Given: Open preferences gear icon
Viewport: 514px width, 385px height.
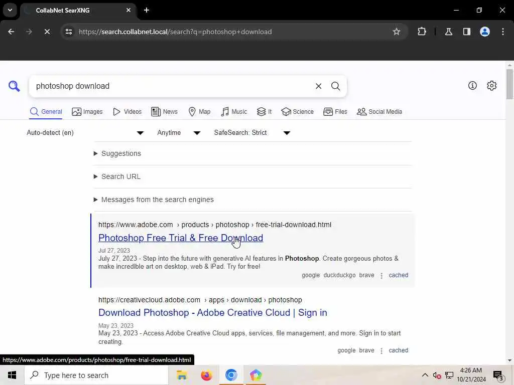Looking at the screenshot, I should point(491,86).
